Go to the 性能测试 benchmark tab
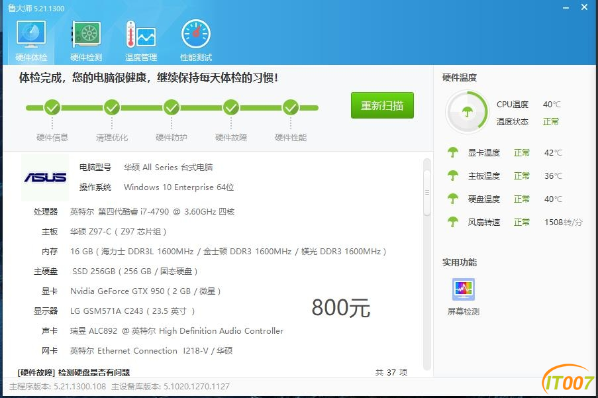Screen dimensions: 598x398 click(195, 41)
